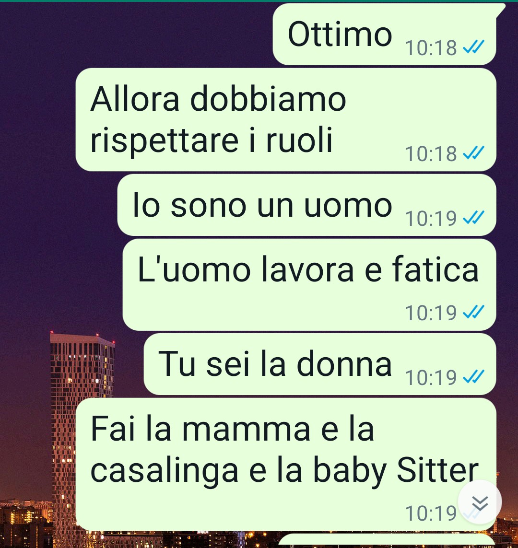The image size is (518, 548).
Task: Select the Tu sei la donna message
Action: (320, 364)
